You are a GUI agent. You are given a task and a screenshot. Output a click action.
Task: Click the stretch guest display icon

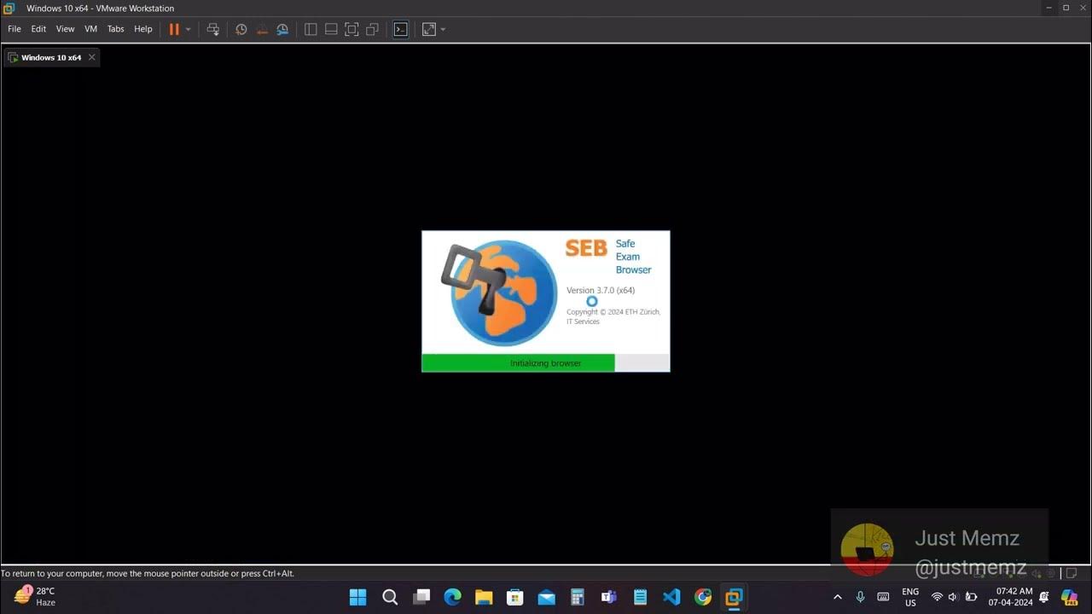pos(429,29)
